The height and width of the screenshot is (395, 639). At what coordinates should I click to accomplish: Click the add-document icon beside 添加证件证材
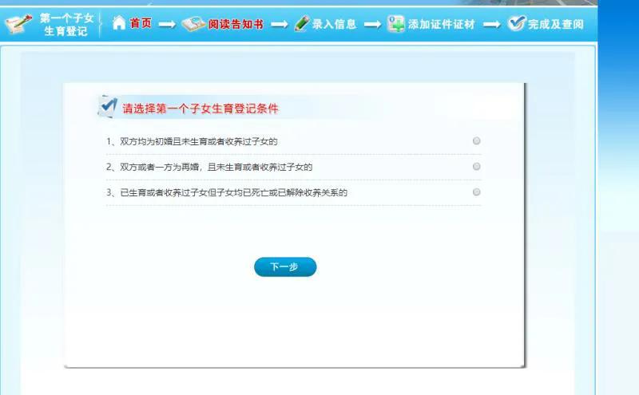[x=396, y=24]
